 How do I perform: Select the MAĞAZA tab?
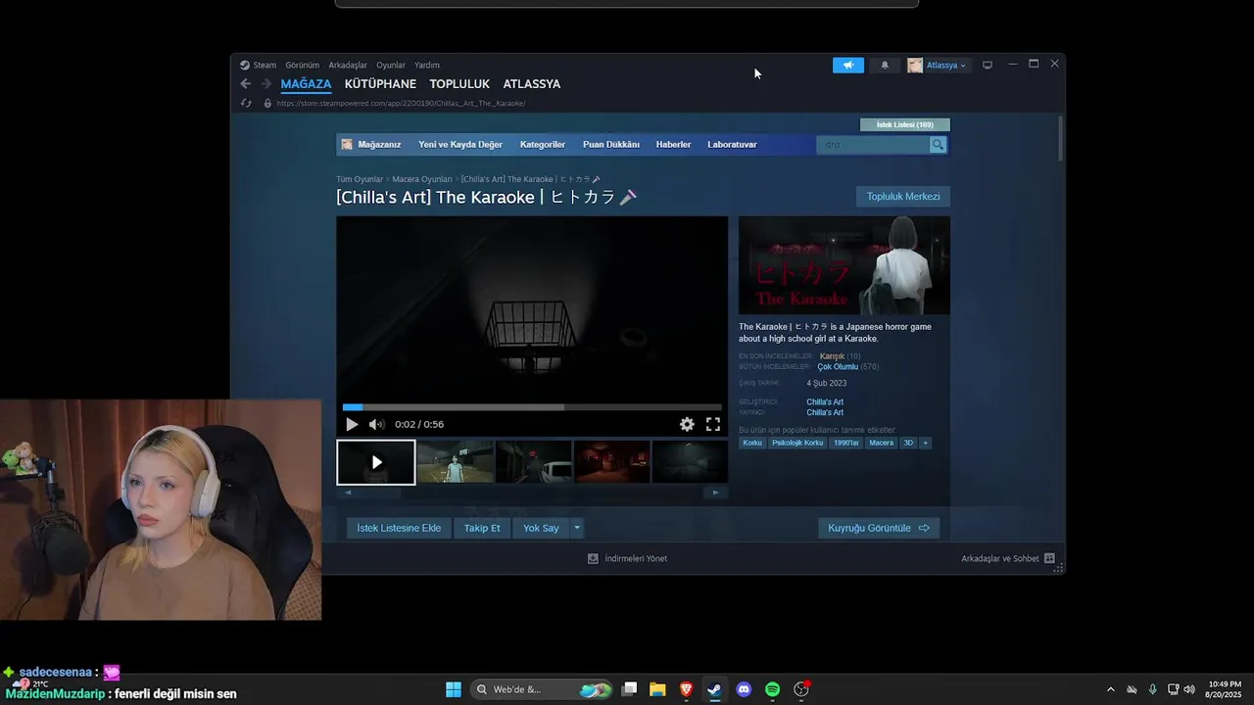(x=306, y=84)
